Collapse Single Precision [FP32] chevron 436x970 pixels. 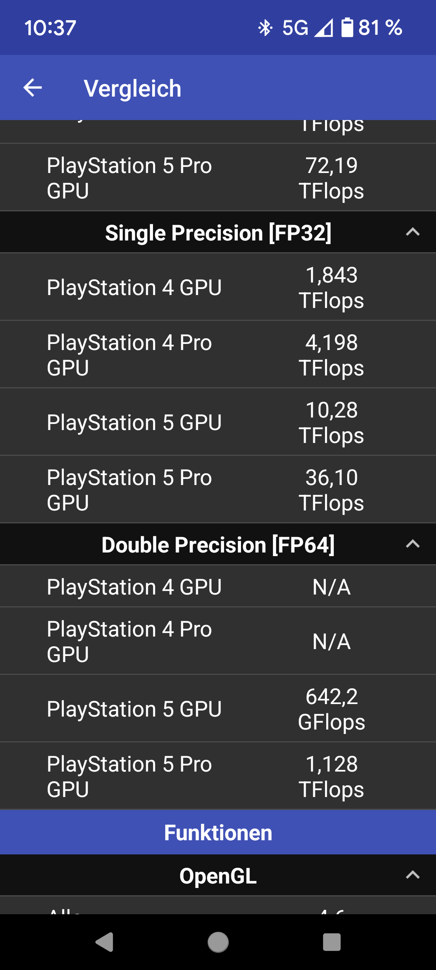413,232
